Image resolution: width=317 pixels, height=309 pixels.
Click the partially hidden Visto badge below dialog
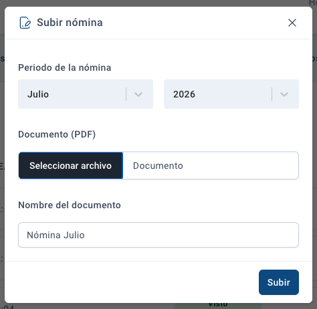click(217, 305)
